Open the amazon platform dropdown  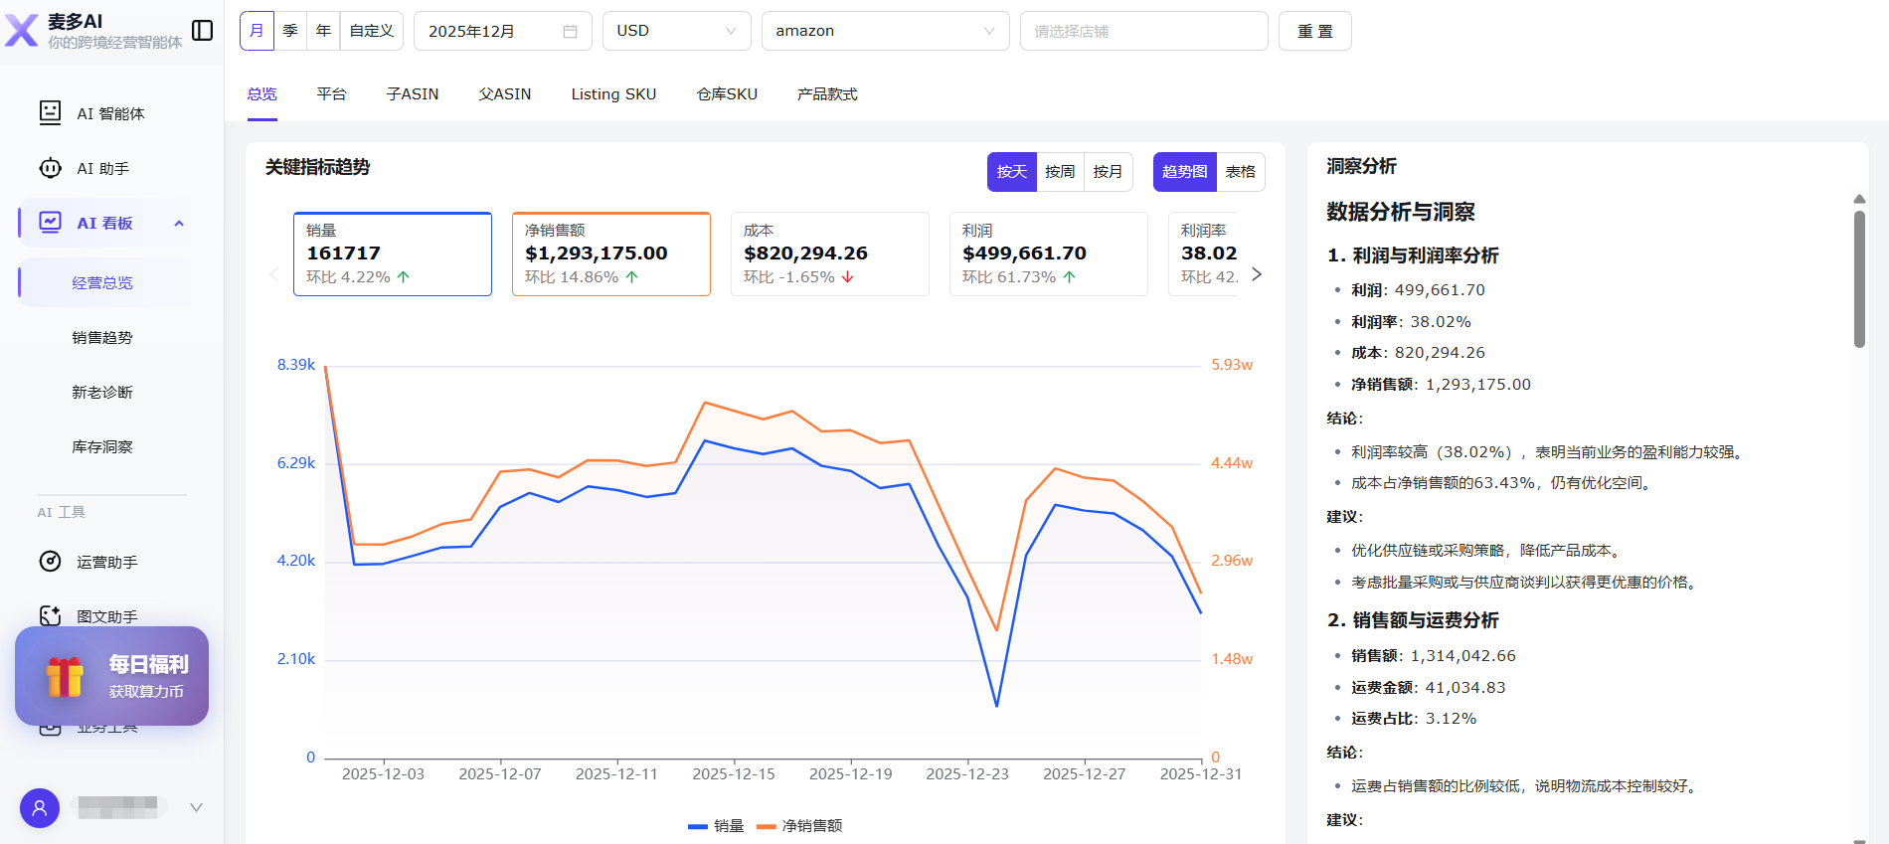pyautogui.click(x=885, y=31)
